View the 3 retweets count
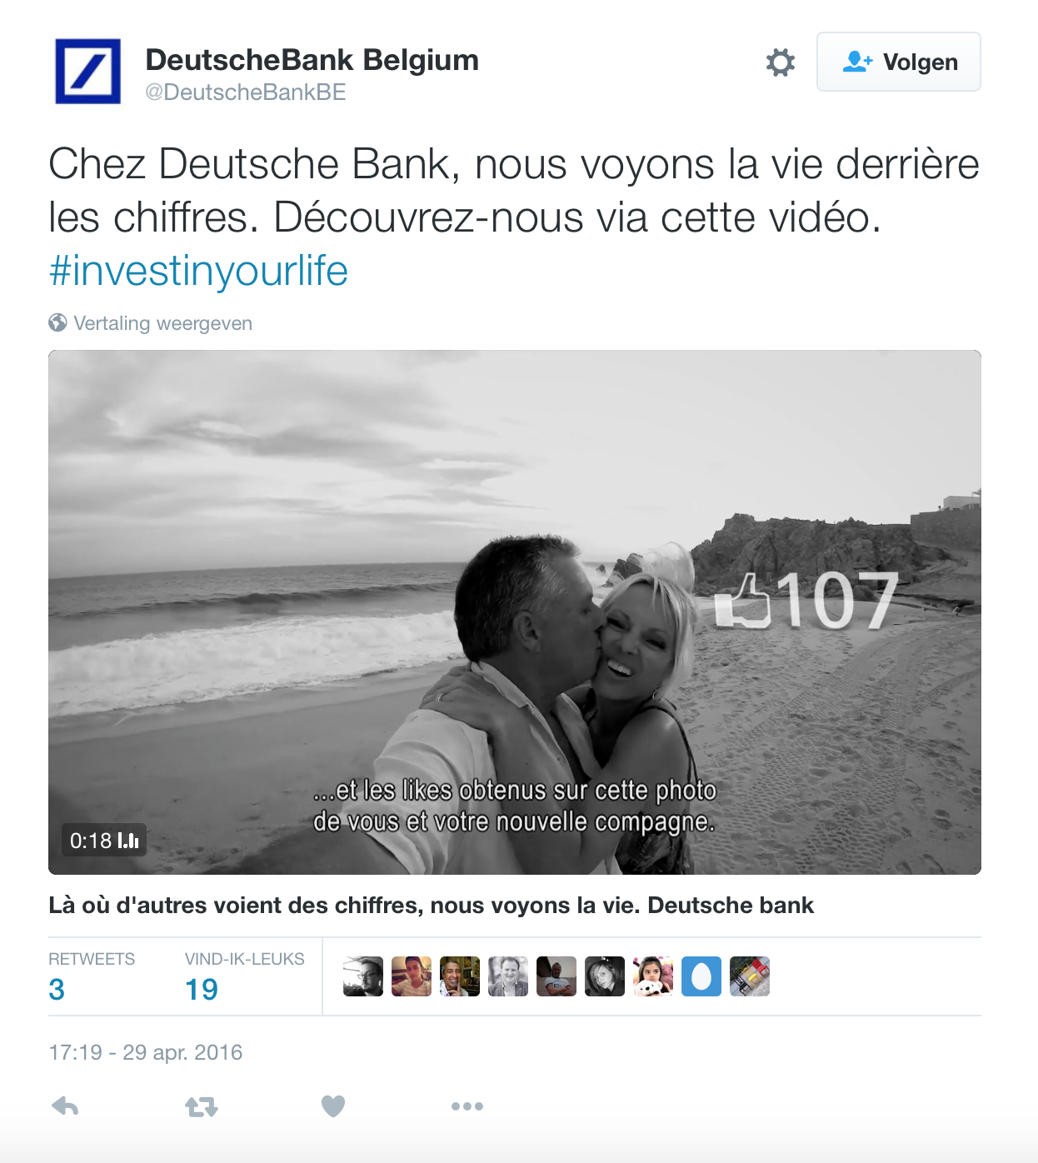1038x1163 pixels. [57, 989]
